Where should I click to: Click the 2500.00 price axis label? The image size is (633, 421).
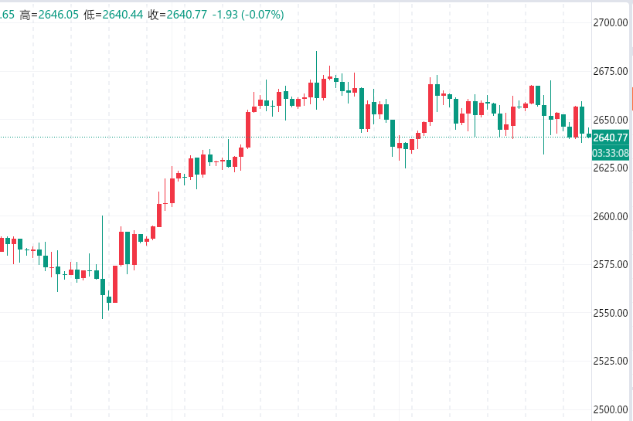click(611, 409)
